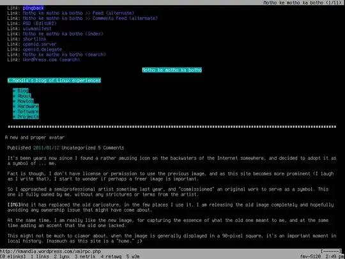
Task: Click the word Published in post metadata
Action: point(19,148)
